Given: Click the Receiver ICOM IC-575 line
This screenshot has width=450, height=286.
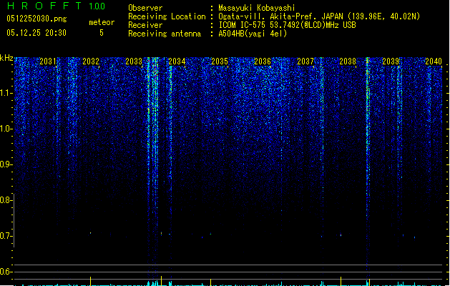Looking at the screenshot, I should click(x=288, y=25).
